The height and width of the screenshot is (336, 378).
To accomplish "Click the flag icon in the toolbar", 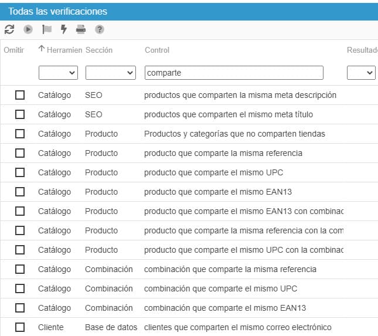I will pyautogui.click(x=46, y=29).
